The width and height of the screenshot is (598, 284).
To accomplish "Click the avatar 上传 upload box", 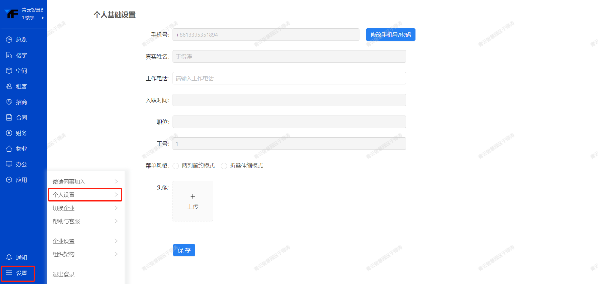I will click(193, 201).
